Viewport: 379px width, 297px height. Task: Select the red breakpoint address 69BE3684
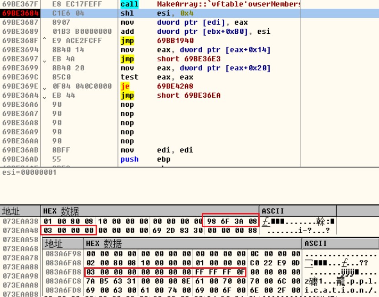[19, 13]
